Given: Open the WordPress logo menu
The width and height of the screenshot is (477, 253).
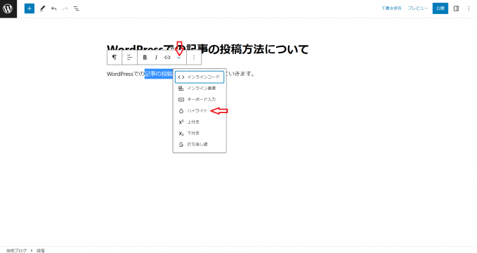Looking at the screenshot, I should (8, 8).
